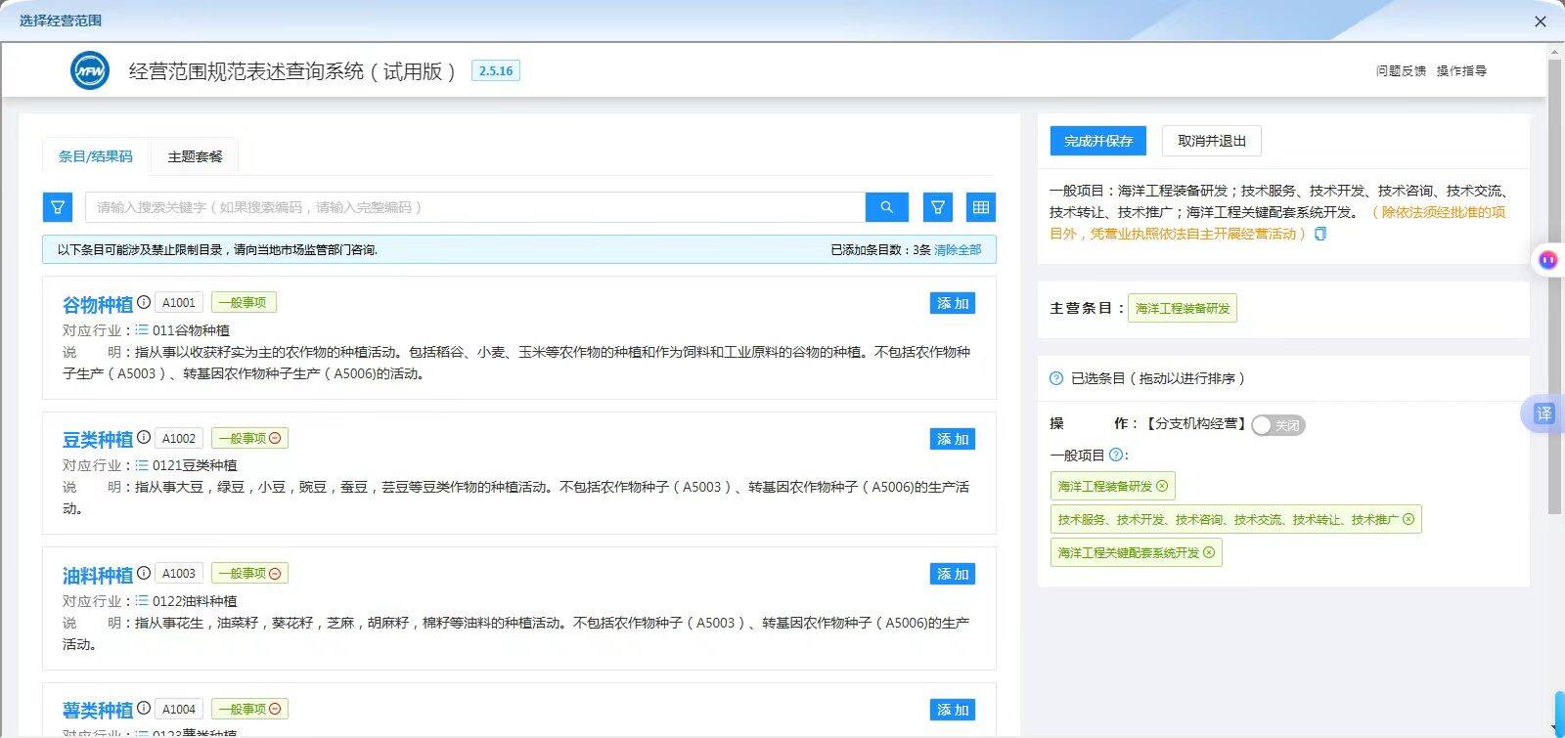Toggle the 分支机构经营 switch

pos(1277,425)
